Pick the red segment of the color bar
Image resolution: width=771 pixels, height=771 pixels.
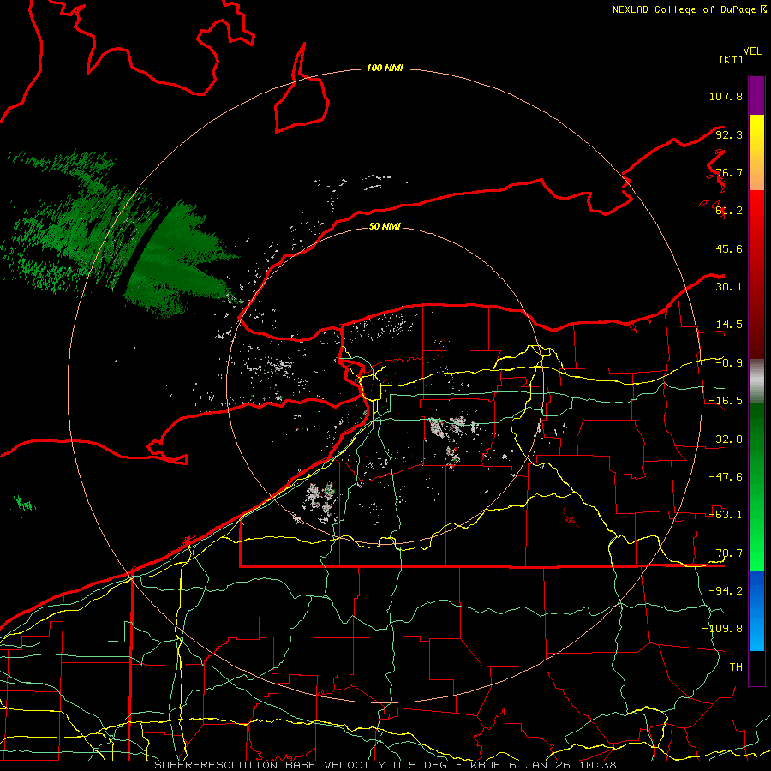(756, 274)
